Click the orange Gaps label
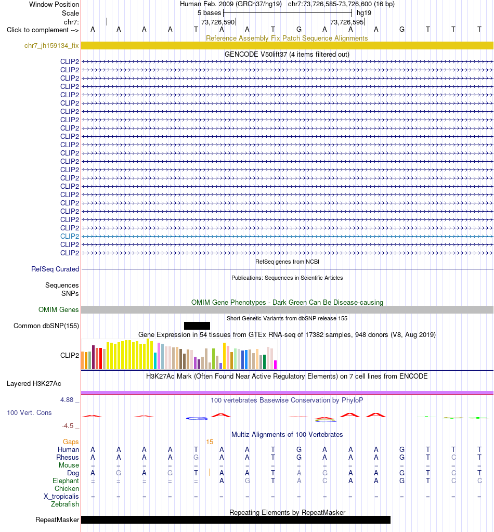Viewport: 494px width, 532px height. click(71, 442)
